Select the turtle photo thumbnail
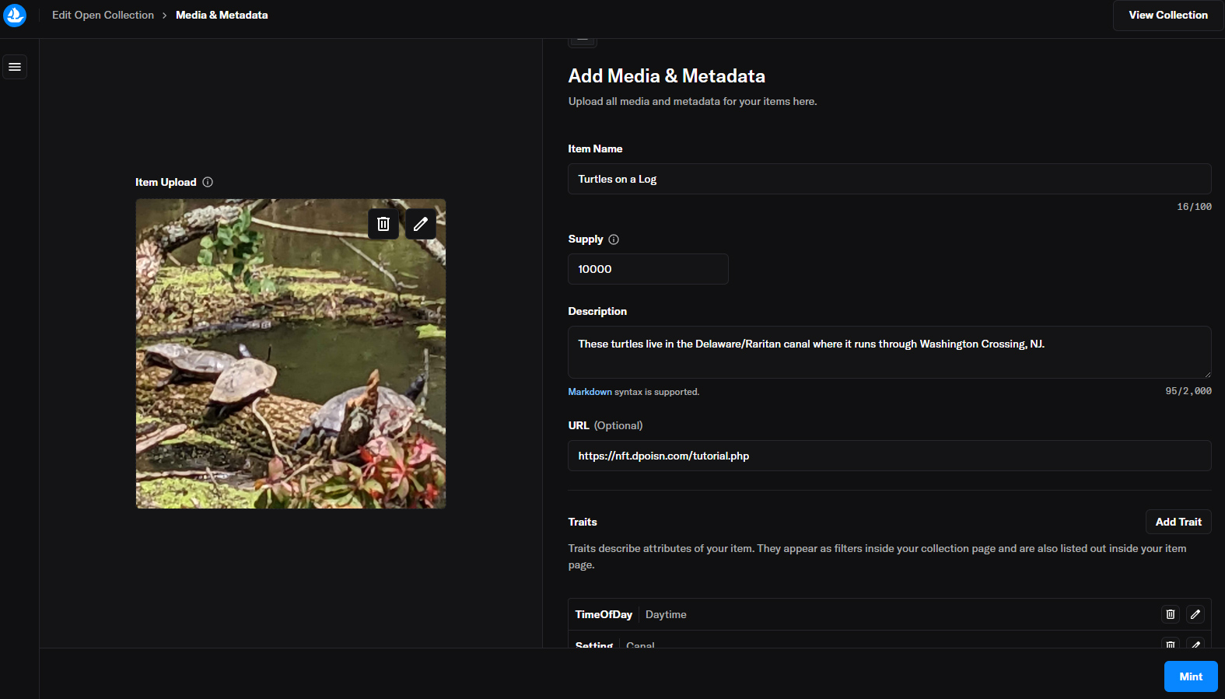 pos(291,354)
